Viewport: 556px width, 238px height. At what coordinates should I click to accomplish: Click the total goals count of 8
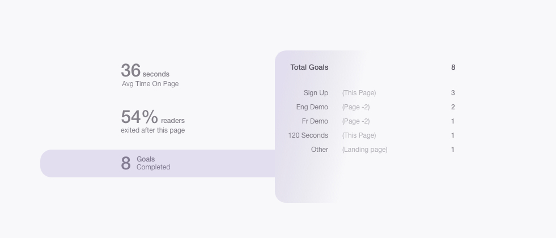453,67
